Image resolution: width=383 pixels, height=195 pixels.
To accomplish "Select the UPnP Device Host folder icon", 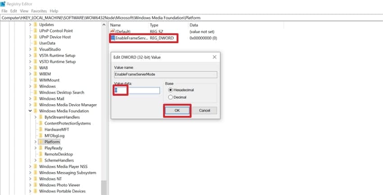I will pyautogui.click(x=35, y=37).
